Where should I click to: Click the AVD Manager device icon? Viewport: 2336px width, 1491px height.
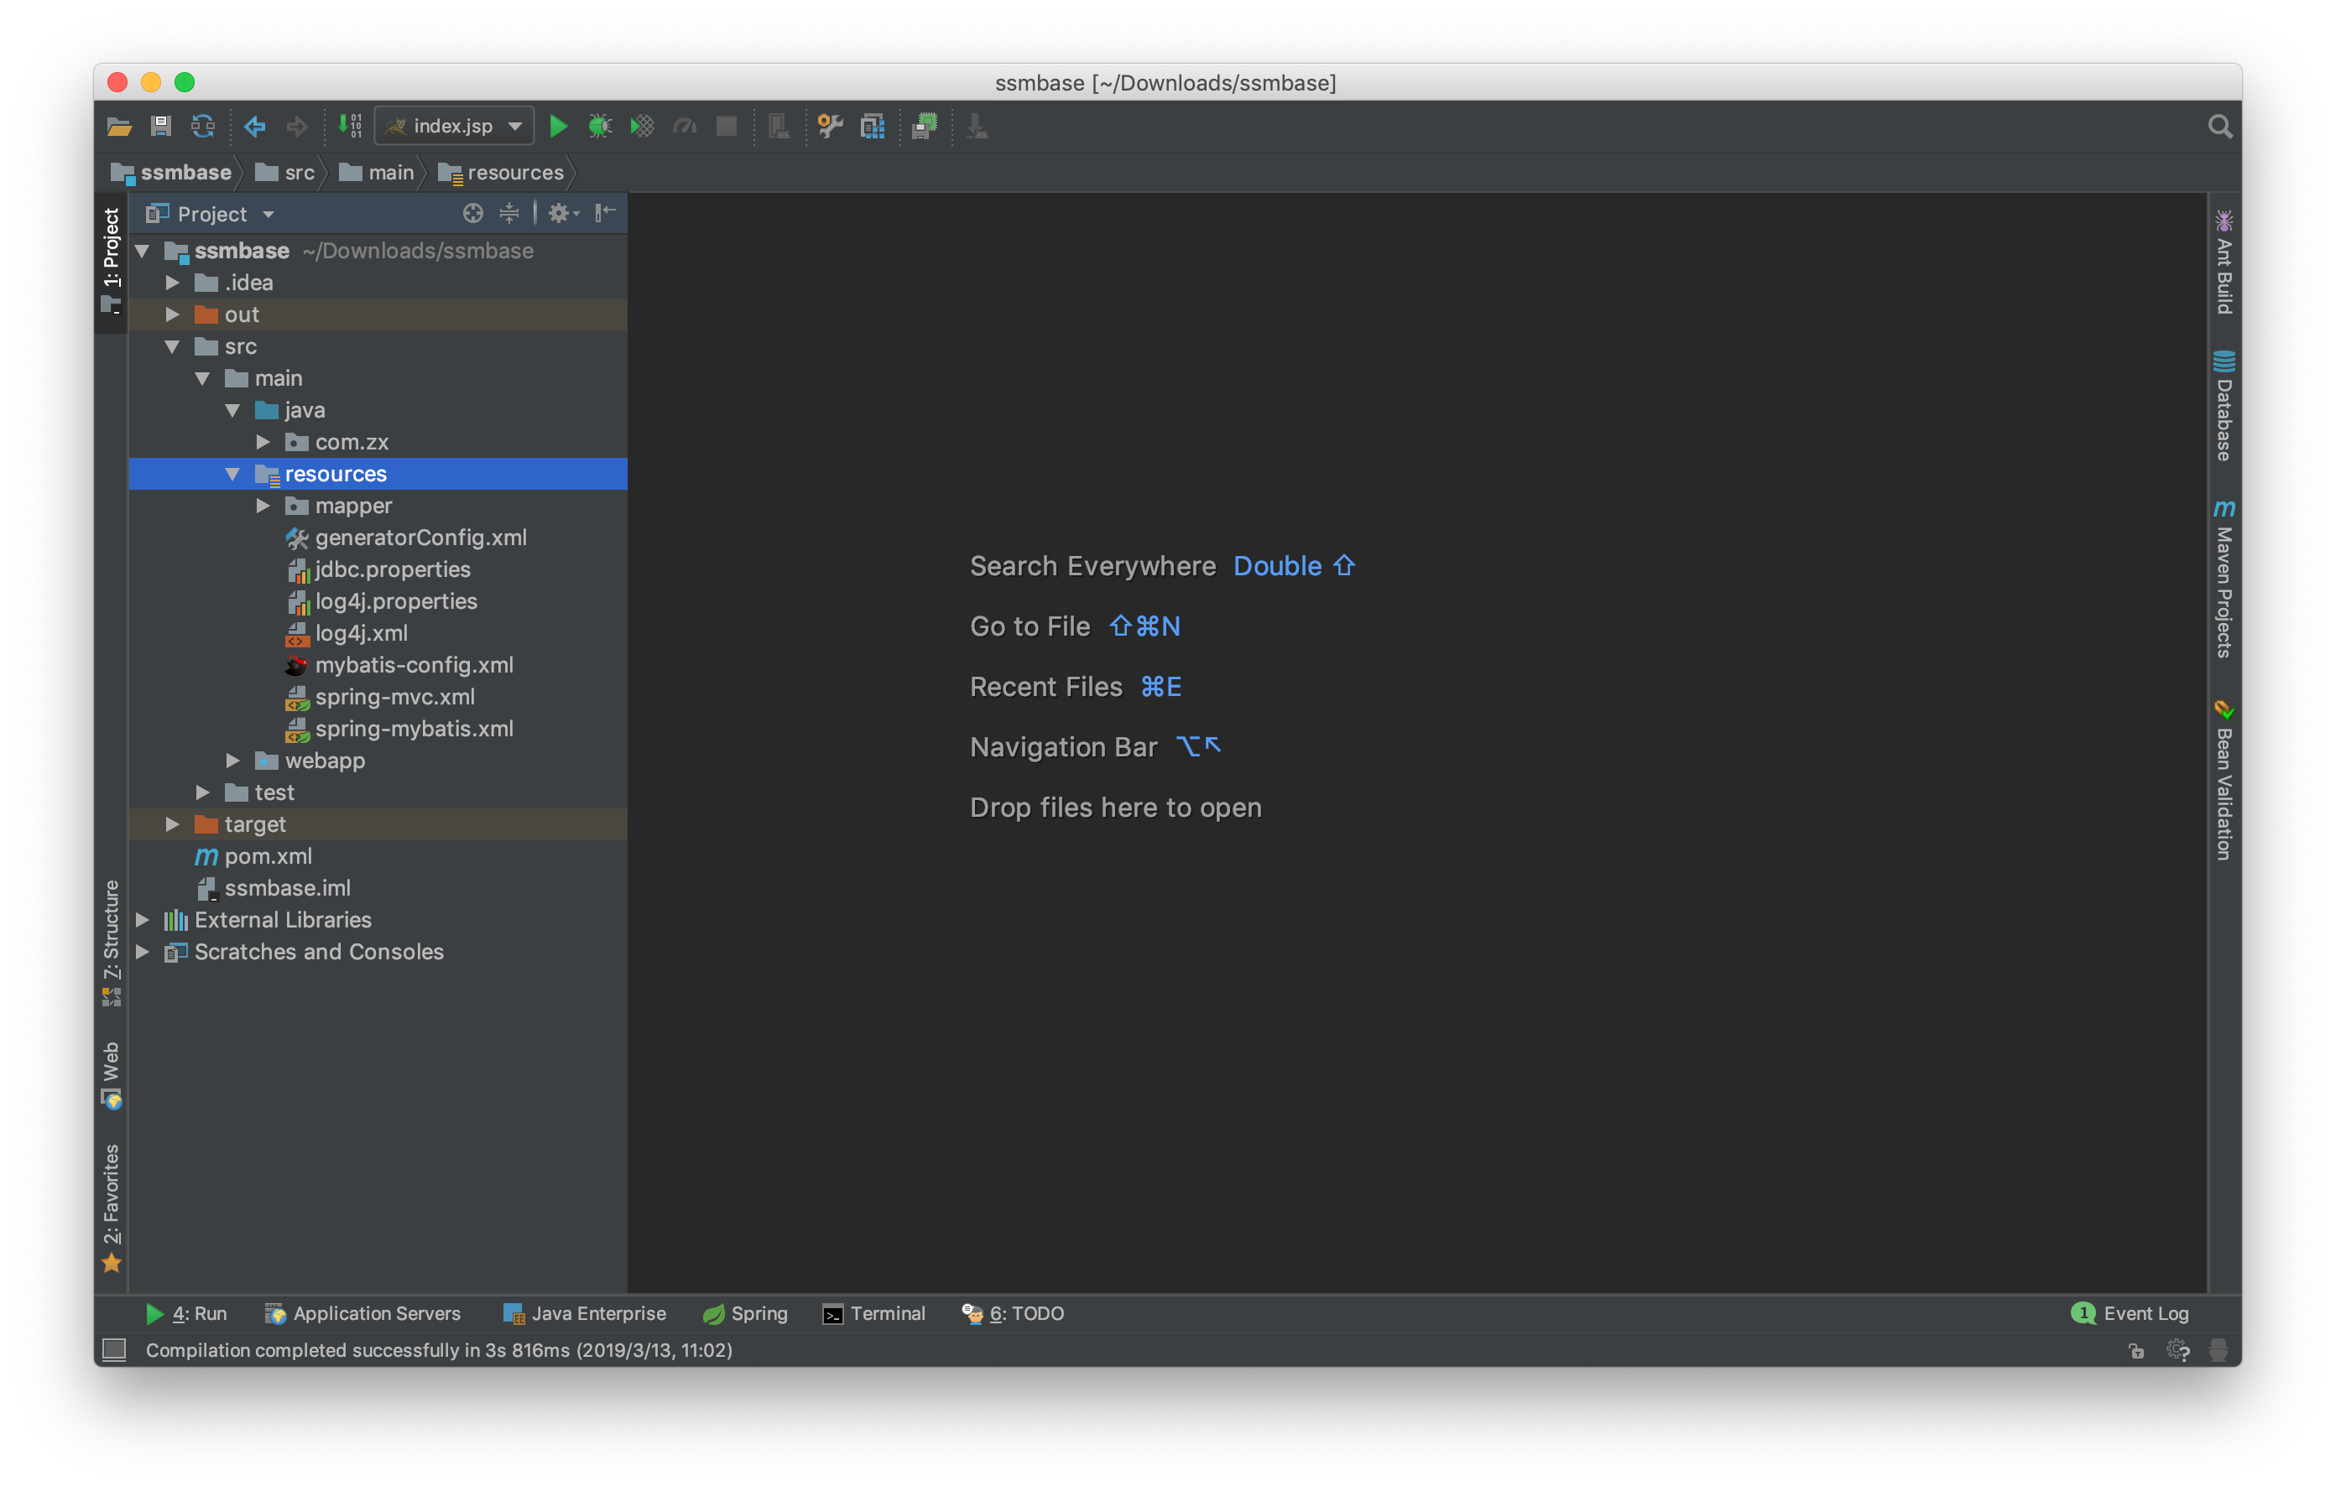(778, 126)
